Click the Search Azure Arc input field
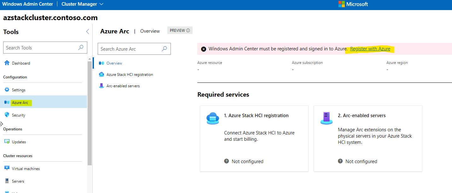This screenshot has width=452, height=193. click(134, 49)
